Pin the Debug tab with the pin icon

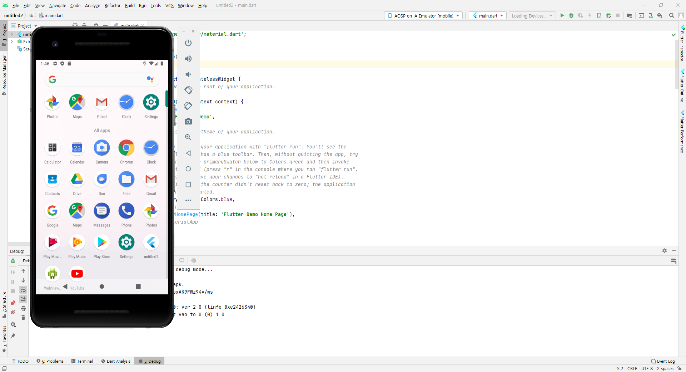[13, 336]
